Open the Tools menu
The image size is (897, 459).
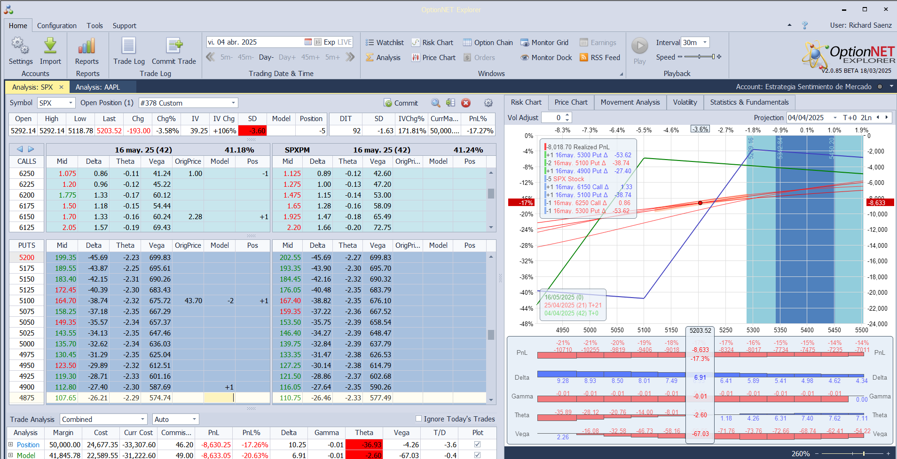94,26
